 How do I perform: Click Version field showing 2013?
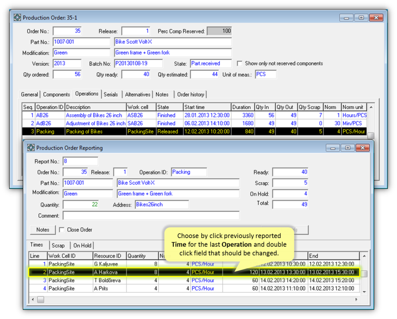[x=67, y=63]
